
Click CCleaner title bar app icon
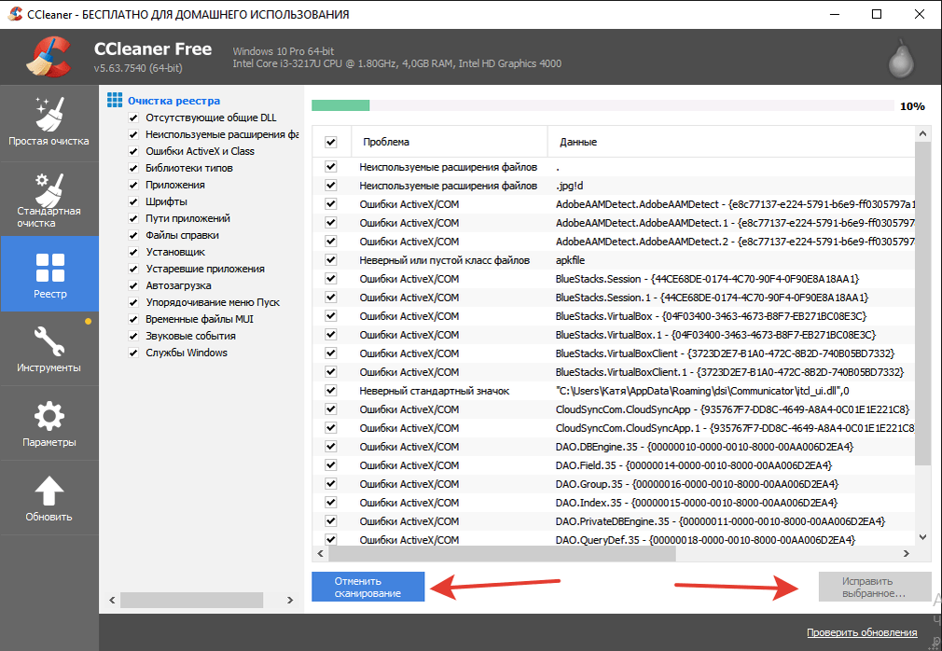click(15, 14)
